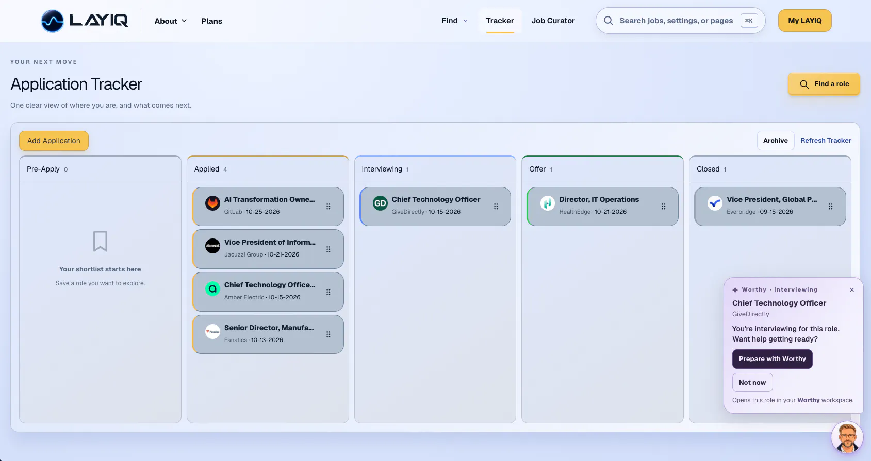Click the Chief Technology Office... Amber Electric title
Image resolution: width=871 pixels, height=461 pixels.
pyautogui.click(x=269, y=285)
